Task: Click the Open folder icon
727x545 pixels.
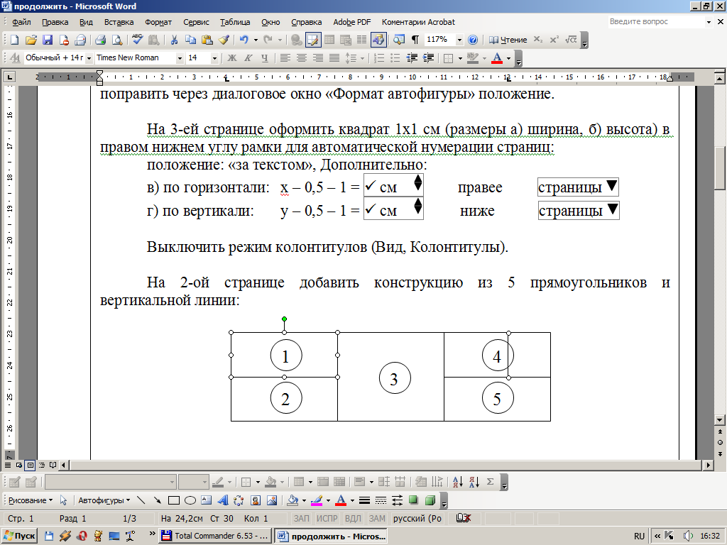Action: pos(31,40)
